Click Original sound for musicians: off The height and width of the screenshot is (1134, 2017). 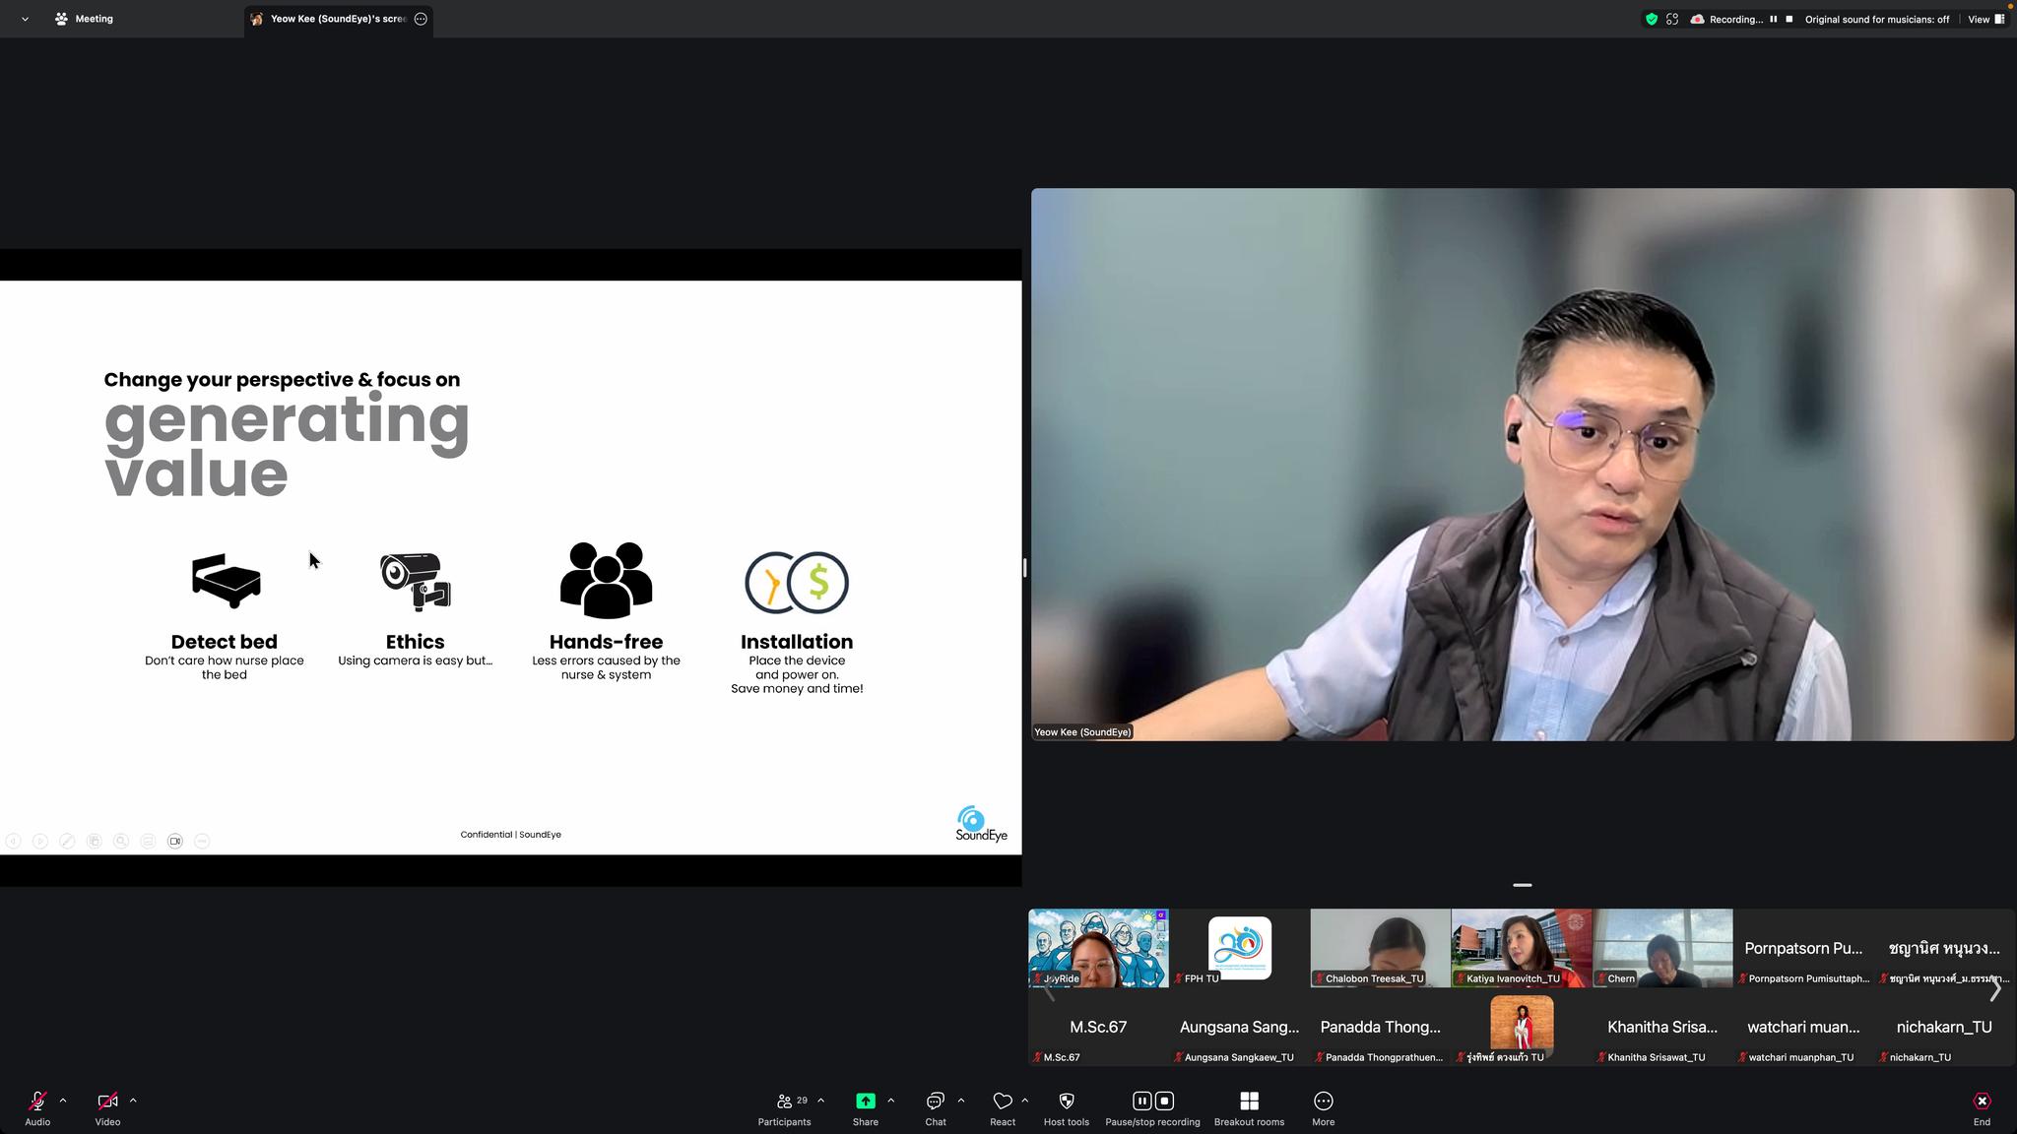tap(1876, 19)
